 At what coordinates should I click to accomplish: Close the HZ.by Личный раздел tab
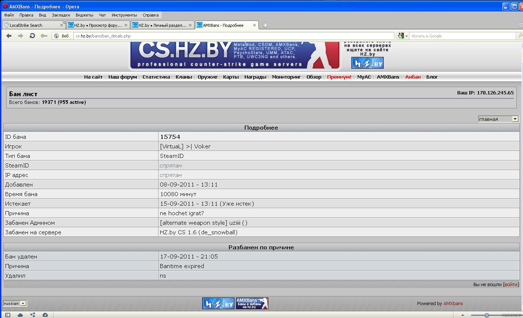[x=190, y=25]
